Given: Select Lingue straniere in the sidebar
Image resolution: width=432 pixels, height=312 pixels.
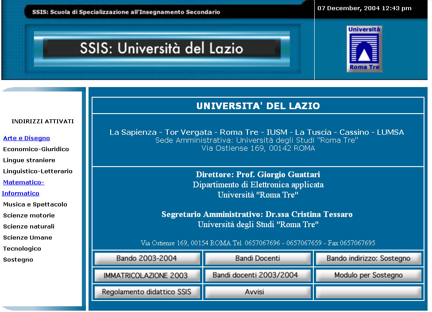Looking at the screenshot, I should 29,160.
